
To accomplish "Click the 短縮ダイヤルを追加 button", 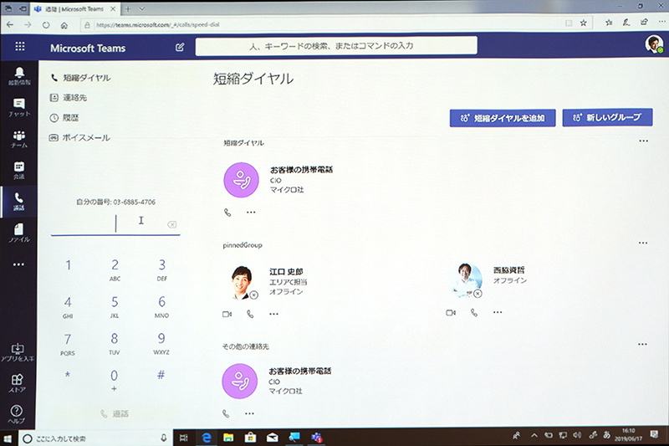I will click(x=503, y=118).
